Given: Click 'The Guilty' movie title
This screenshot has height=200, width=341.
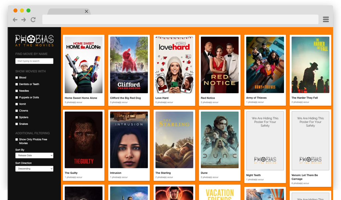Looking at the screenshot, I should tap(71, 173).
